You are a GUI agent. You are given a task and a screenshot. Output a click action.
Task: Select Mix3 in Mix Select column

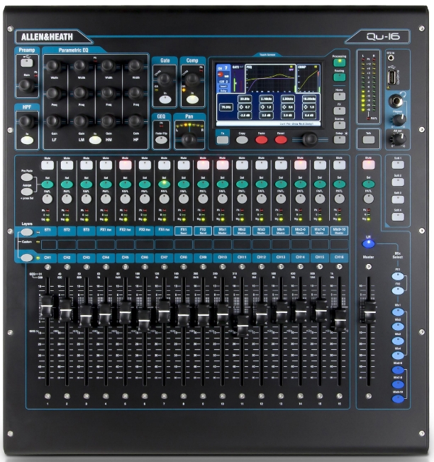click(398, 341)
